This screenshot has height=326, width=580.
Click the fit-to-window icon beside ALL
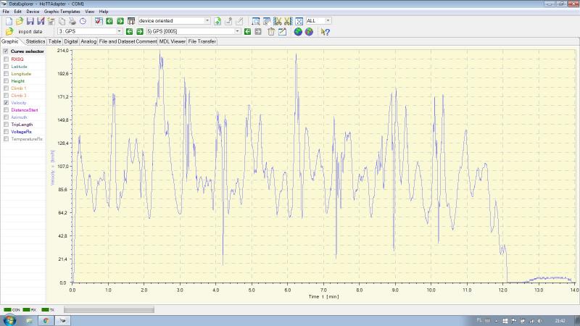tap(299, 21)
